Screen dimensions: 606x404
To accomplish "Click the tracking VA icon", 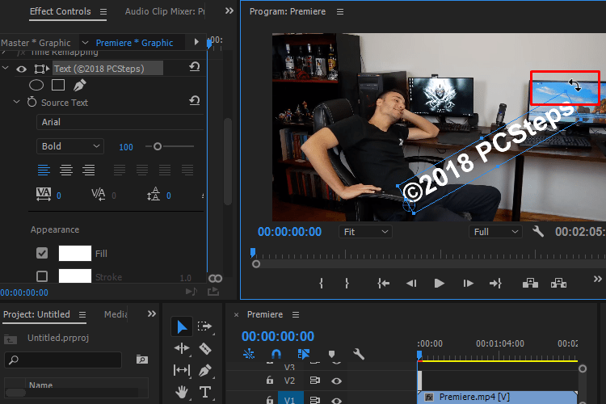I will pos(44,194).
